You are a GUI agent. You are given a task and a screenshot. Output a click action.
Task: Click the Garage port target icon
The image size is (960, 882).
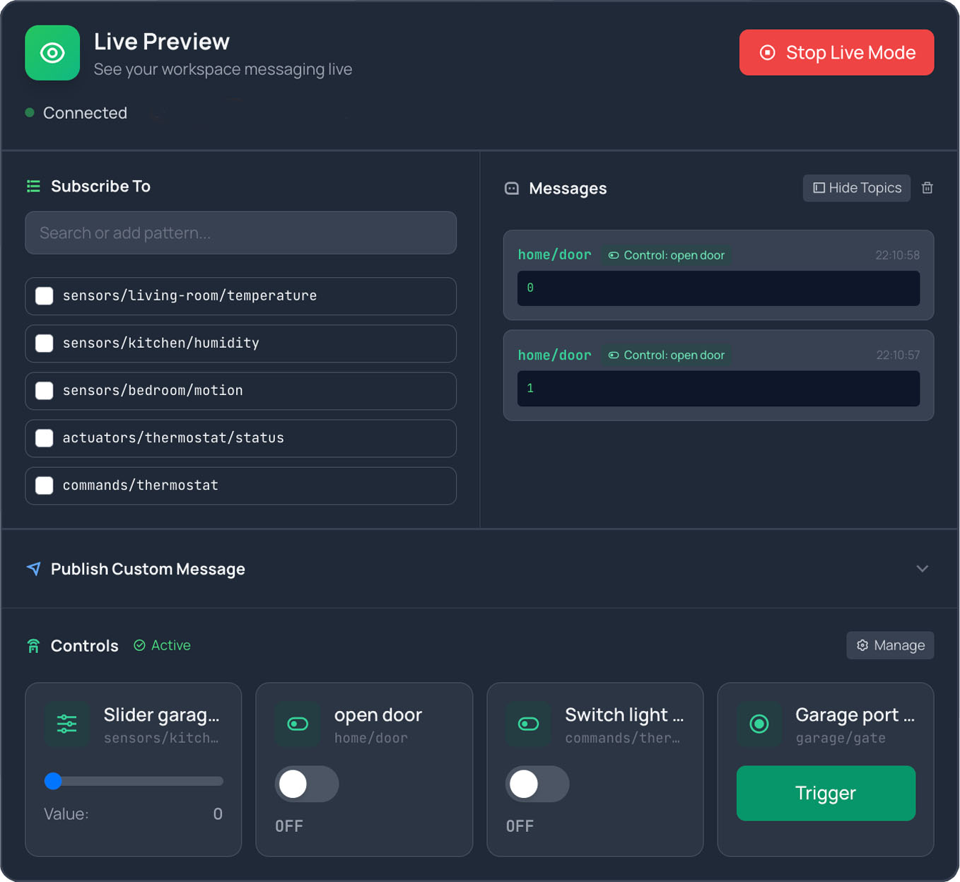[759, 724]
